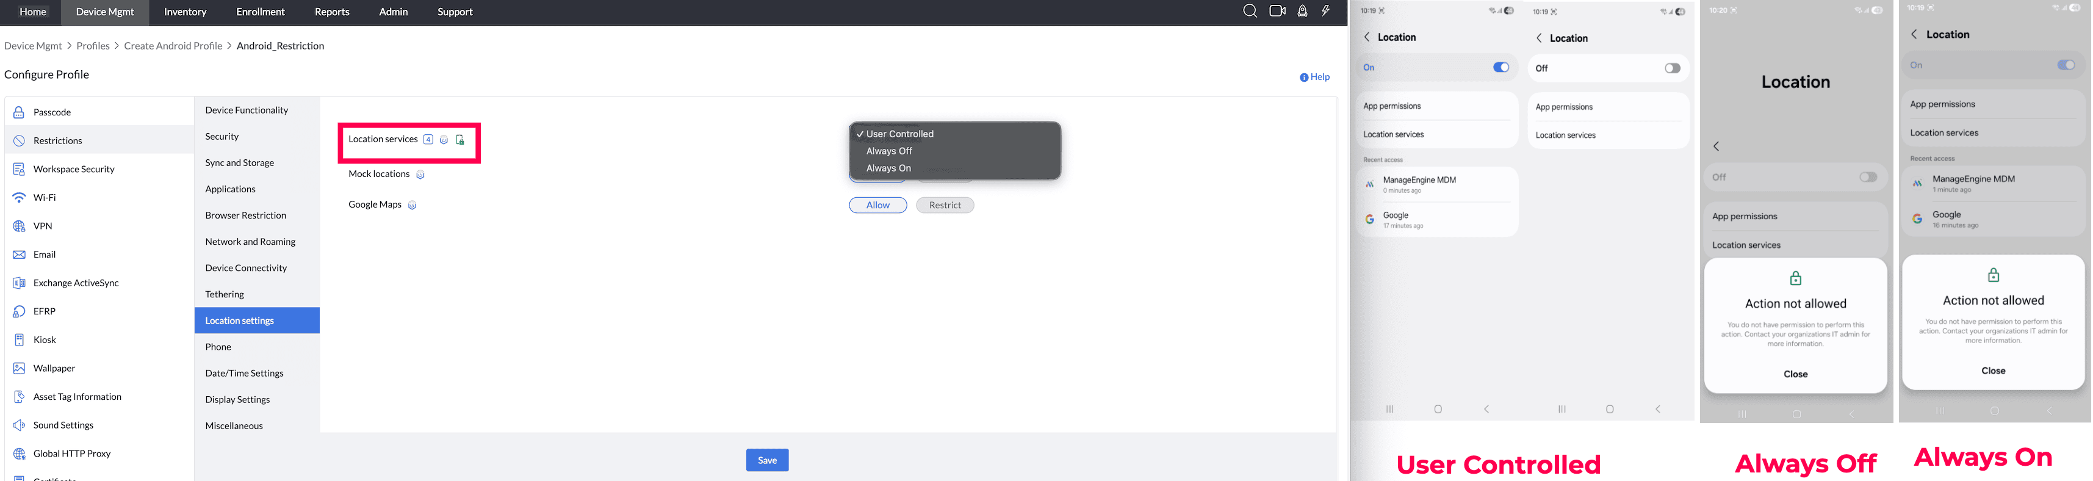Open the Kiosk icon in the profile sidebar
The height and width of the screenshot is (481, 2093).
tap(19, 339)
